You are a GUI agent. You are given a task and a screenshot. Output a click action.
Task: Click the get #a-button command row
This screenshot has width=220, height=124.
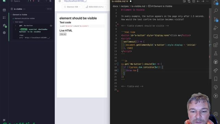33,25
